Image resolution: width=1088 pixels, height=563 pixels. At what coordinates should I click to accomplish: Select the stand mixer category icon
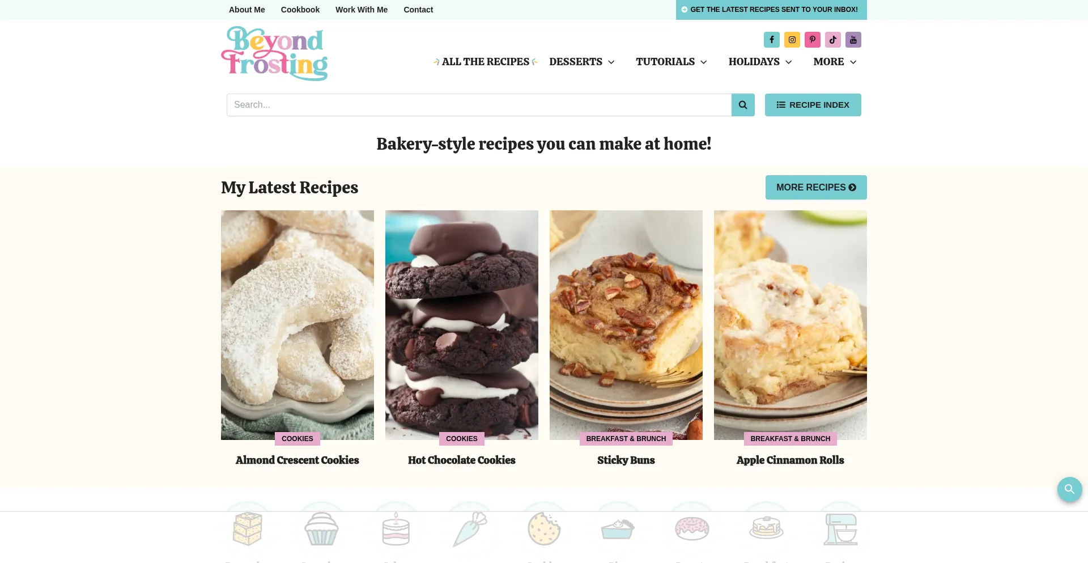(840, 528)
